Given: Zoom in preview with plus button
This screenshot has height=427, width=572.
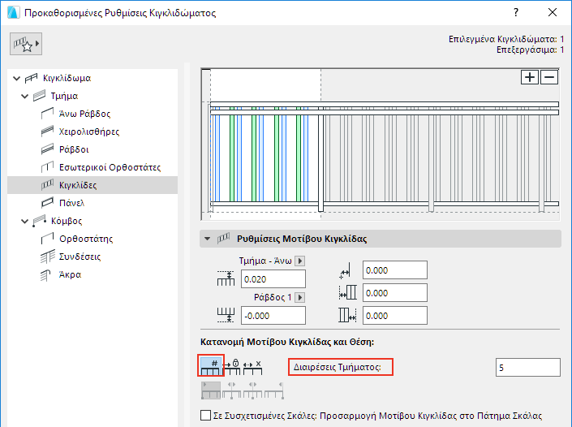Looking at the screenshot, I should click(x=530, y=77).
